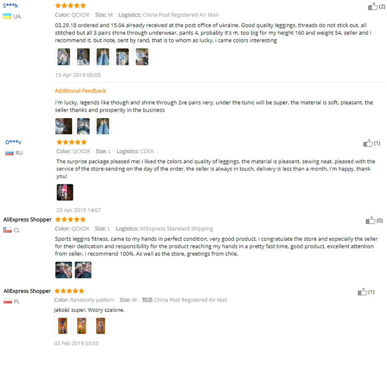Click the Russia flag beside RU
The width and height of the screenshot is (387, 387).
9,153
